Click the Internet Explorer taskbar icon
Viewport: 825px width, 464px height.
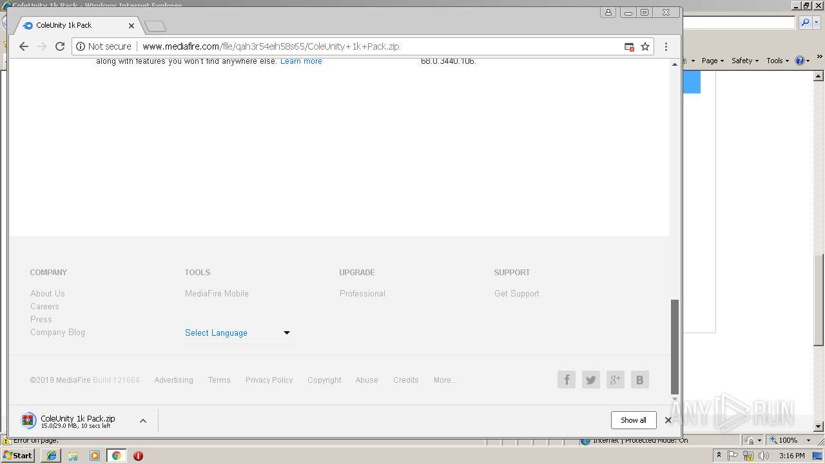[52, 456]
